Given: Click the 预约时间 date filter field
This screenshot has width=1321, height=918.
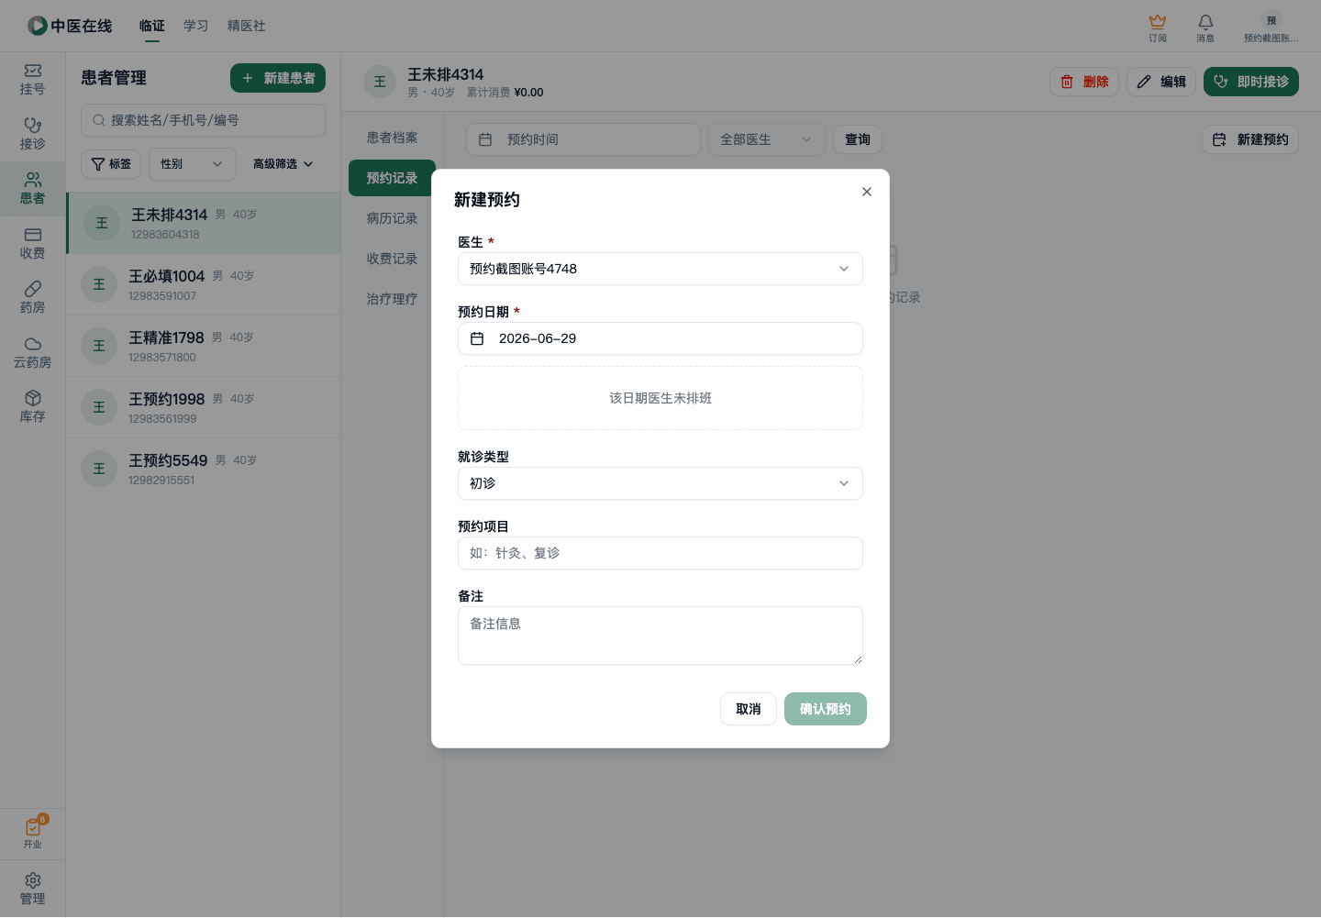Looking at the screenshot, I should point(583,139).
